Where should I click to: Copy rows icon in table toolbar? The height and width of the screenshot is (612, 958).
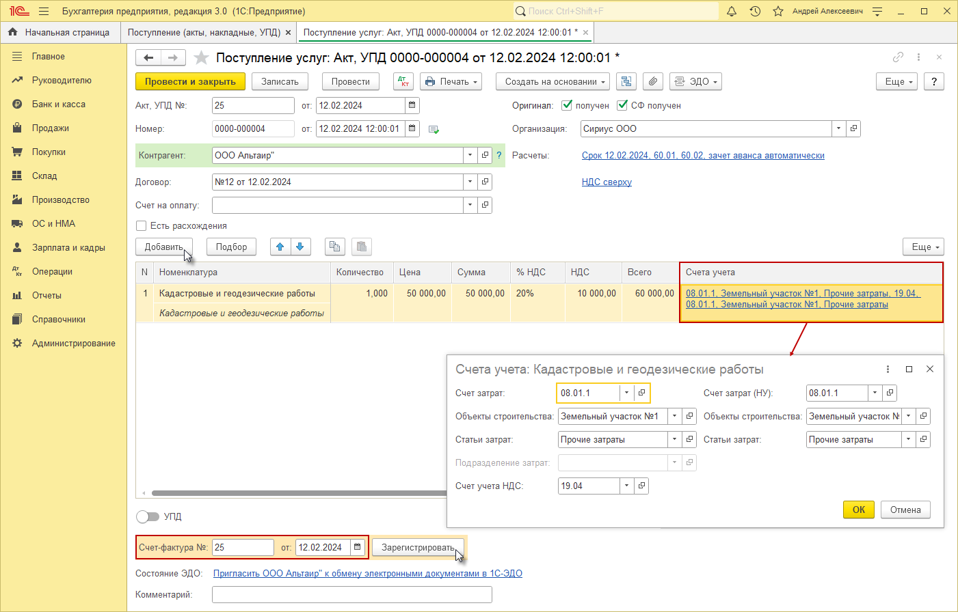click(334, 247)
